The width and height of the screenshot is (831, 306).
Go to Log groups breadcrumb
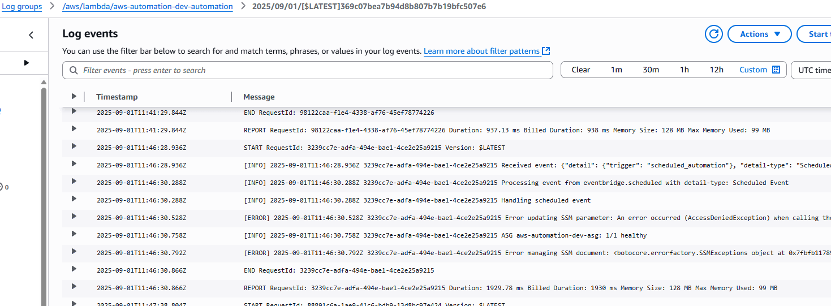tap(22, 7)
